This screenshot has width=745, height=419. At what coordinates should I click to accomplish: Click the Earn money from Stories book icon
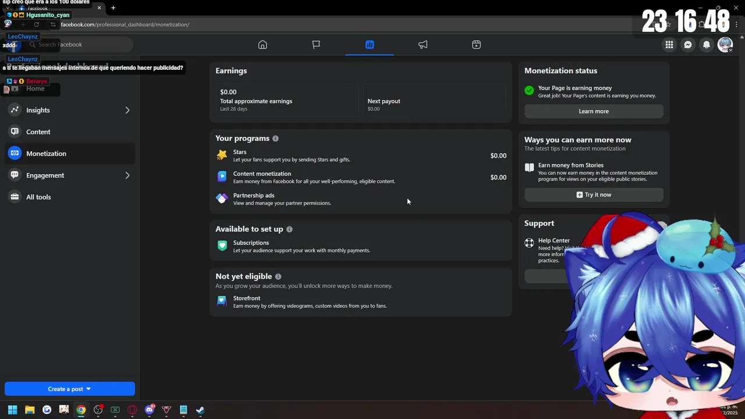529,168
